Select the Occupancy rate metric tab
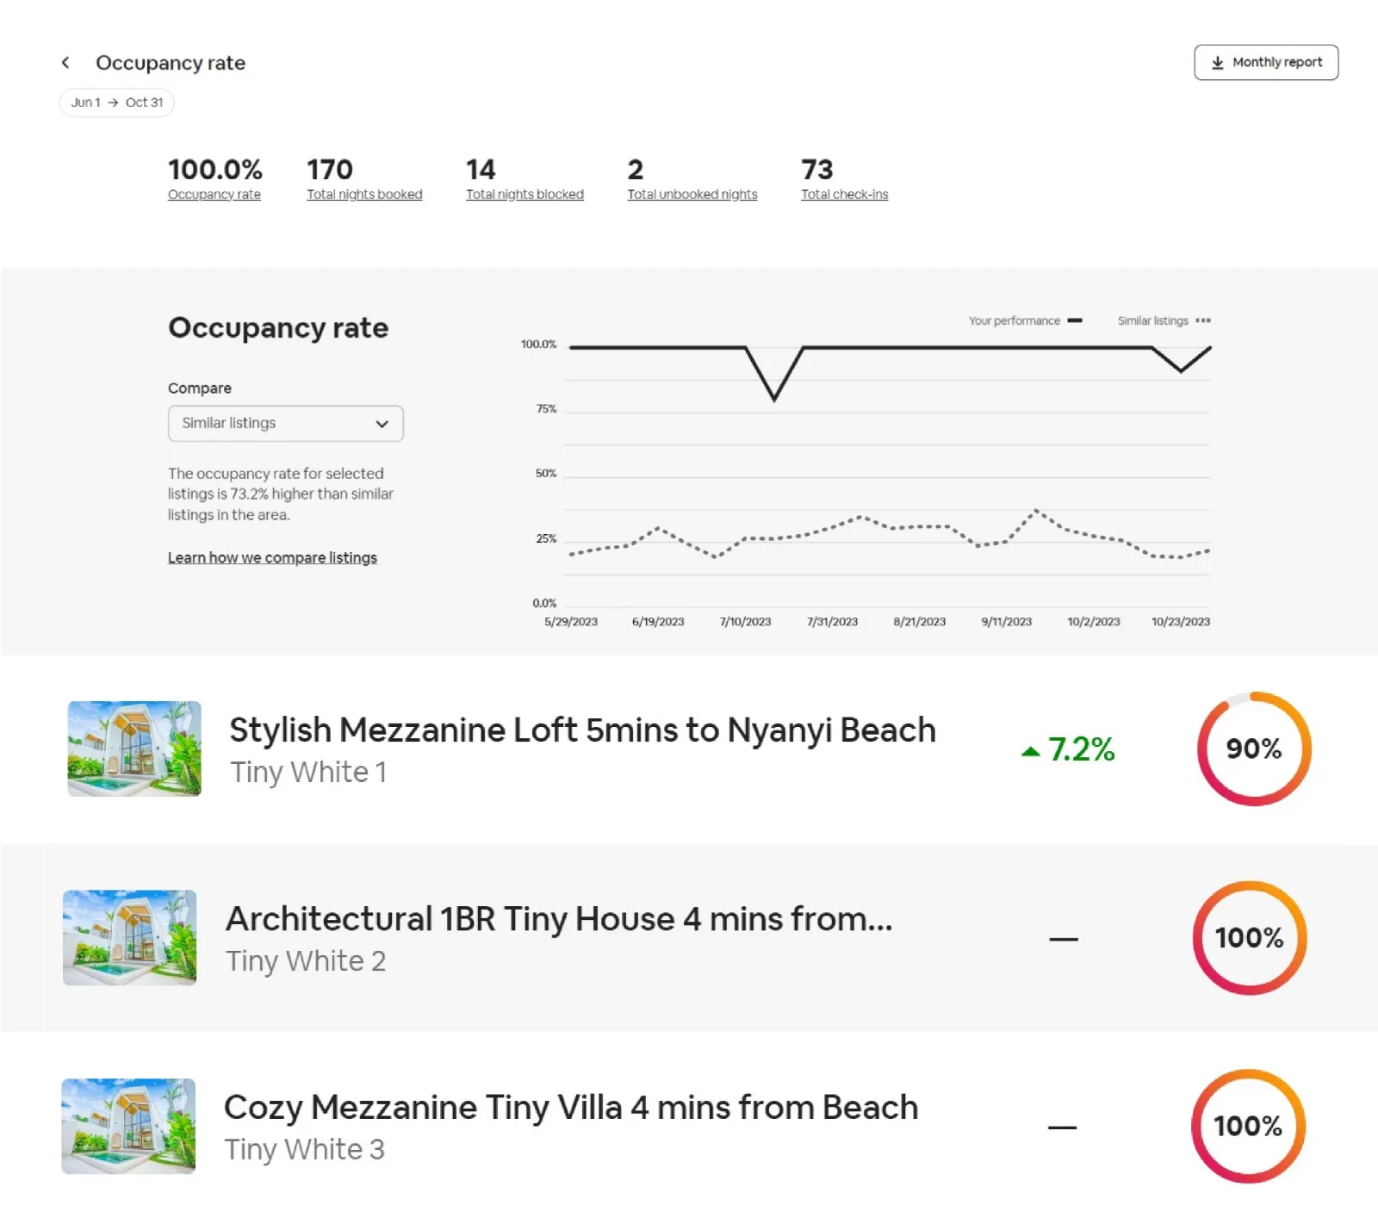 click(214, 179)
